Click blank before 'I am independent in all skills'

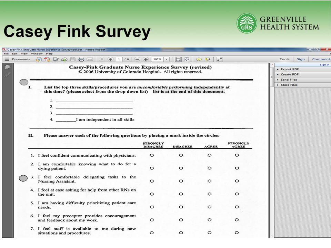click(66, 120)
